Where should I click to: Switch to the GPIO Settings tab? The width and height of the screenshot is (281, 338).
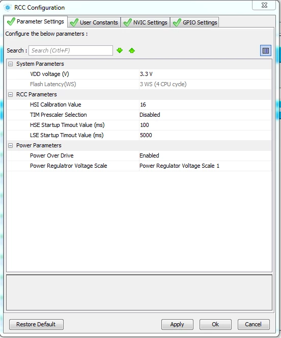tap(195, 22)
